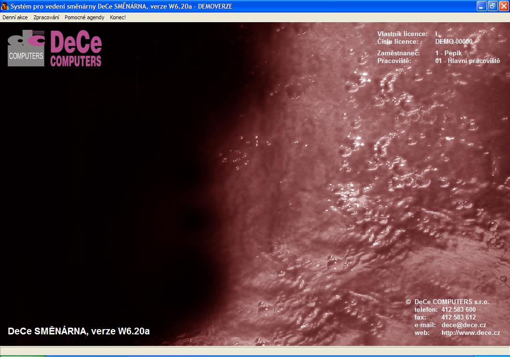Click the window title bar text
The height and width of the screenshot is (357, 510).
[x=121, y=6]
